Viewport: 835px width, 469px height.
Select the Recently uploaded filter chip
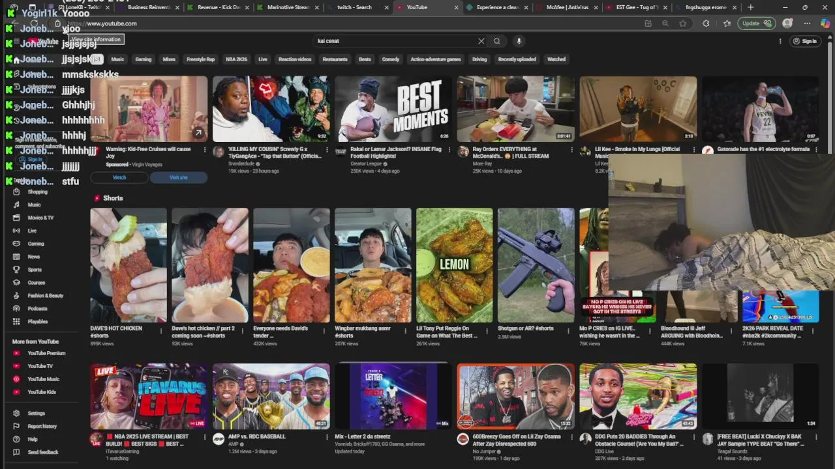tap(517, 59)
